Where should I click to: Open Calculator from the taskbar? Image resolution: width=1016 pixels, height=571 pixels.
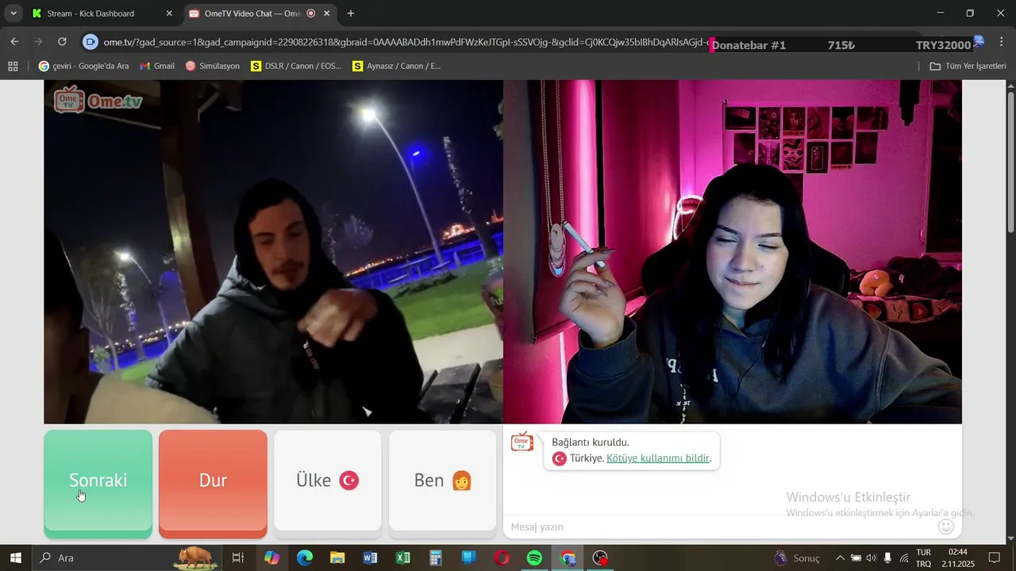coord(436,558)
